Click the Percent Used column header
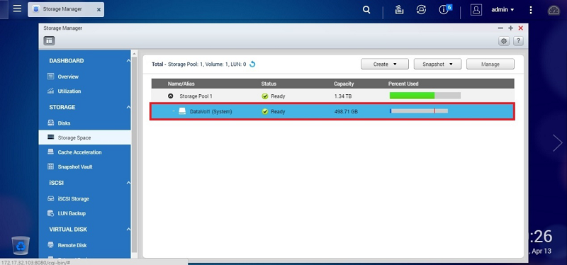 pyautogui.click(x=403, y=84)
